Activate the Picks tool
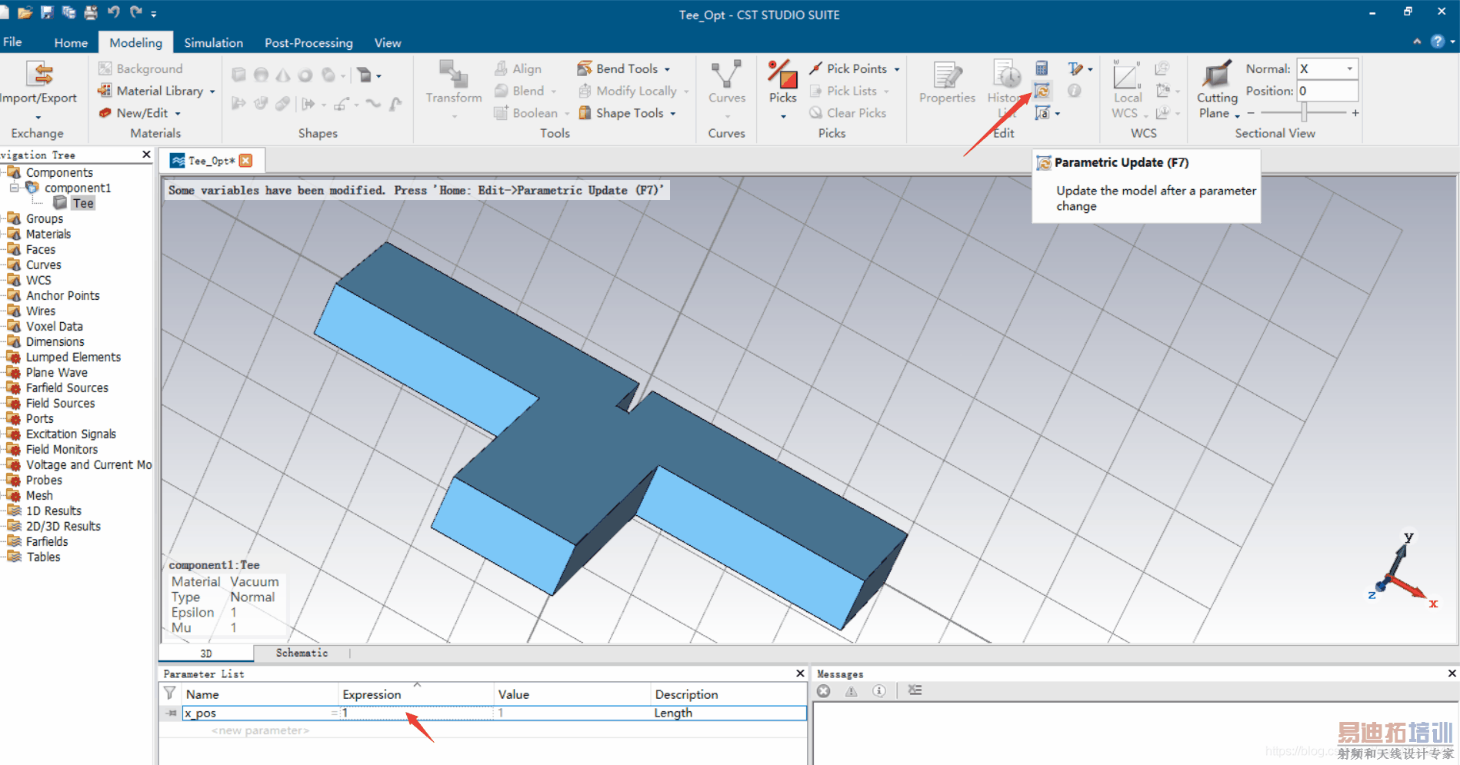Screen dimensions: 1460x765 click(x=782, y=89)
